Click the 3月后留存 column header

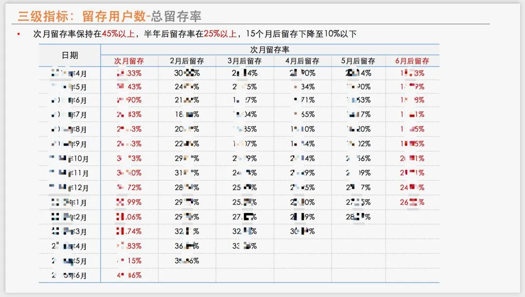point(245,61)
